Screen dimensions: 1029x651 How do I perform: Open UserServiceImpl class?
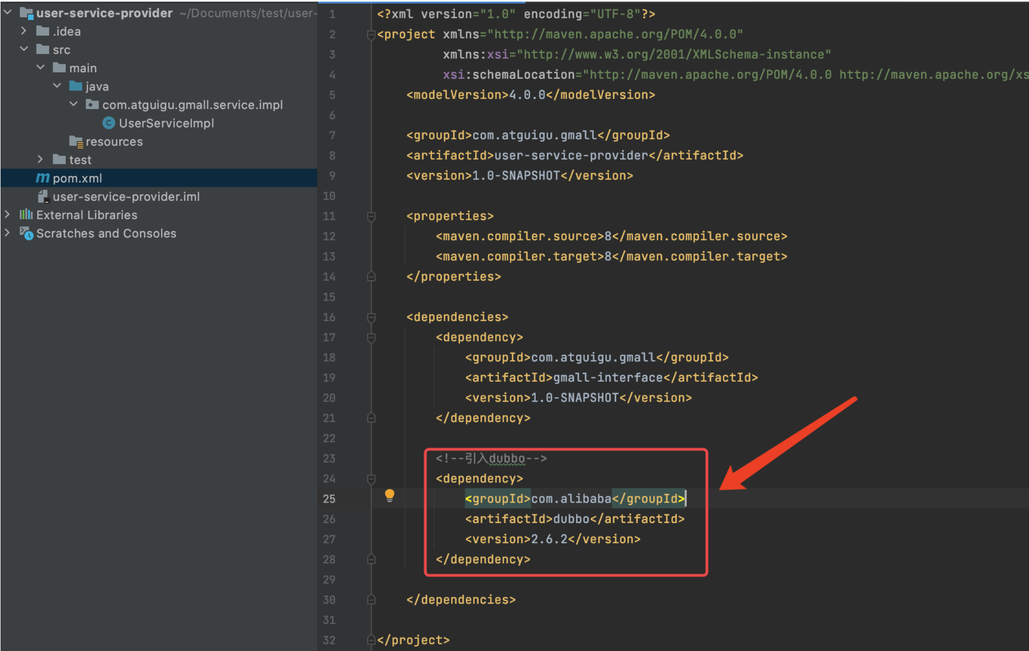point(166,123)
